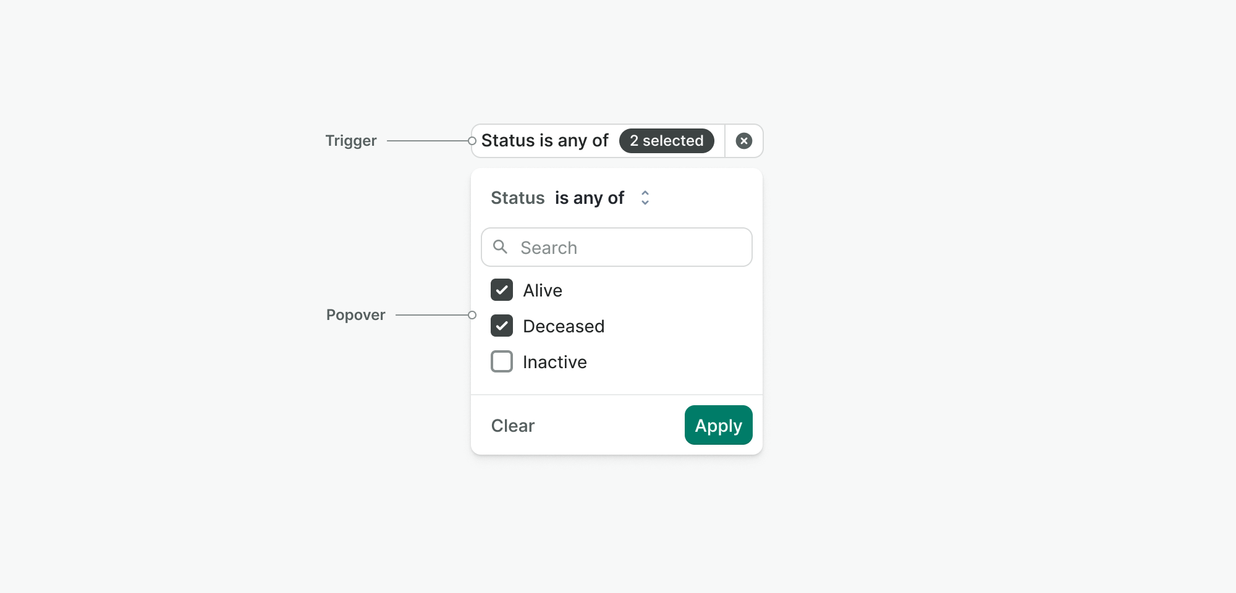Image resolution: width=1236 pixels, height=593 pixels.
Task: Click the Status label in the popover header
Action: 518,198
